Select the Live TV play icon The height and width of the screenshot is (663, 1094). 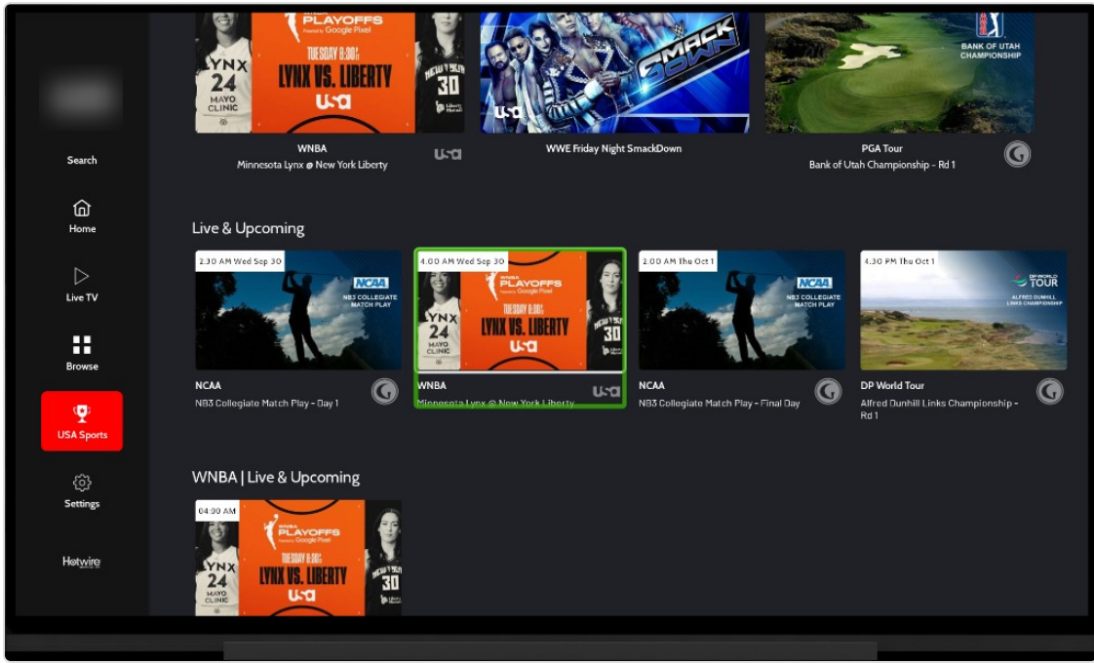[82, 276]
